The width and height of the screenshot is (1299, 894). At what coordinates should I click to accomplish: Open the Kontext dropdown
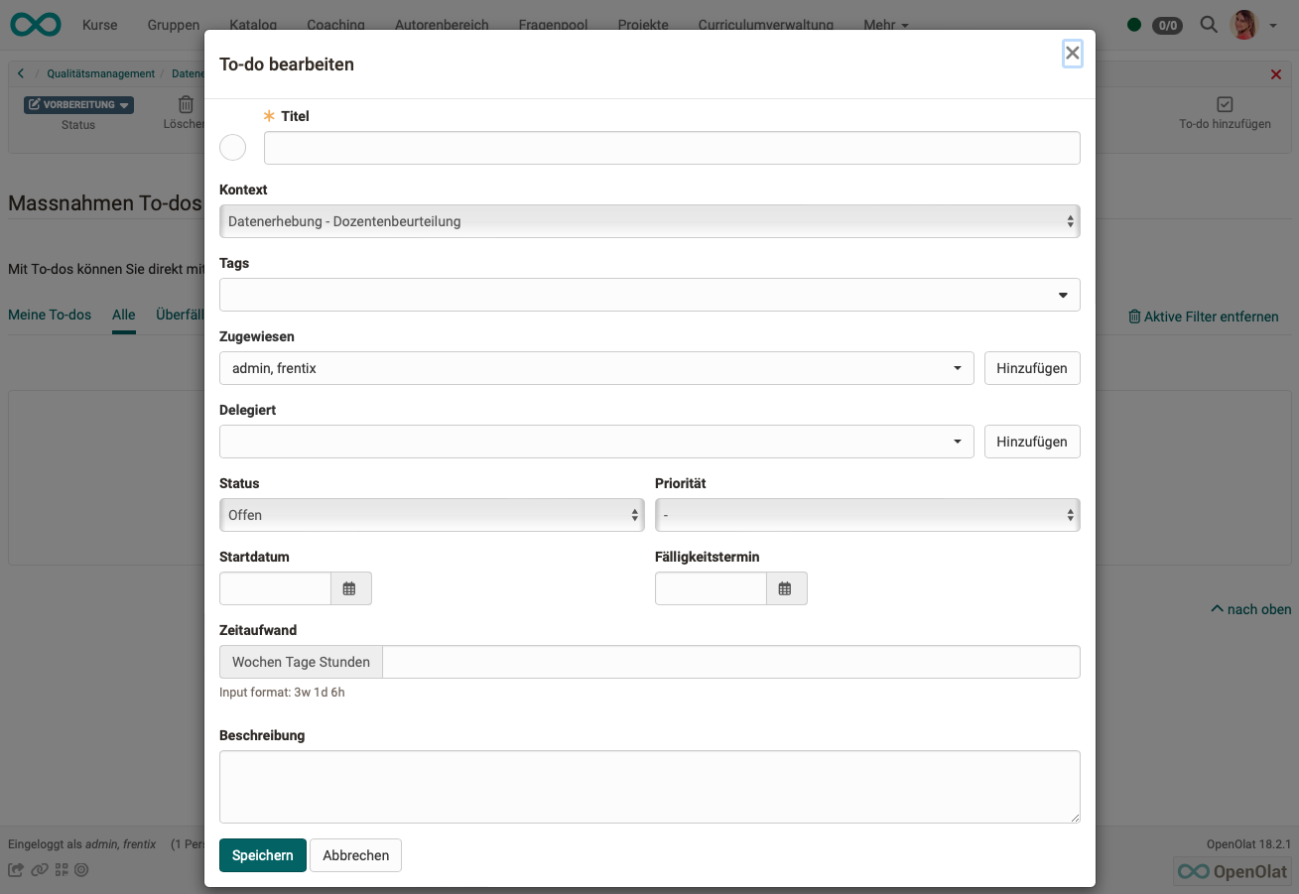click(x=649, y=221)
